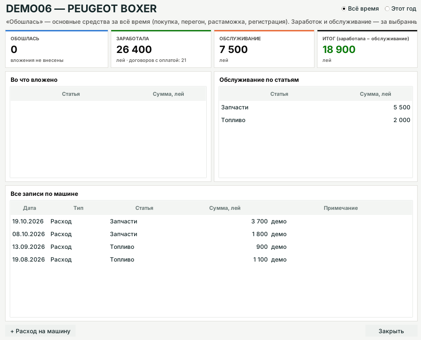Select the record dated 08.10.2026
Screen dimensions: 421x340
[x=211, y=234]
